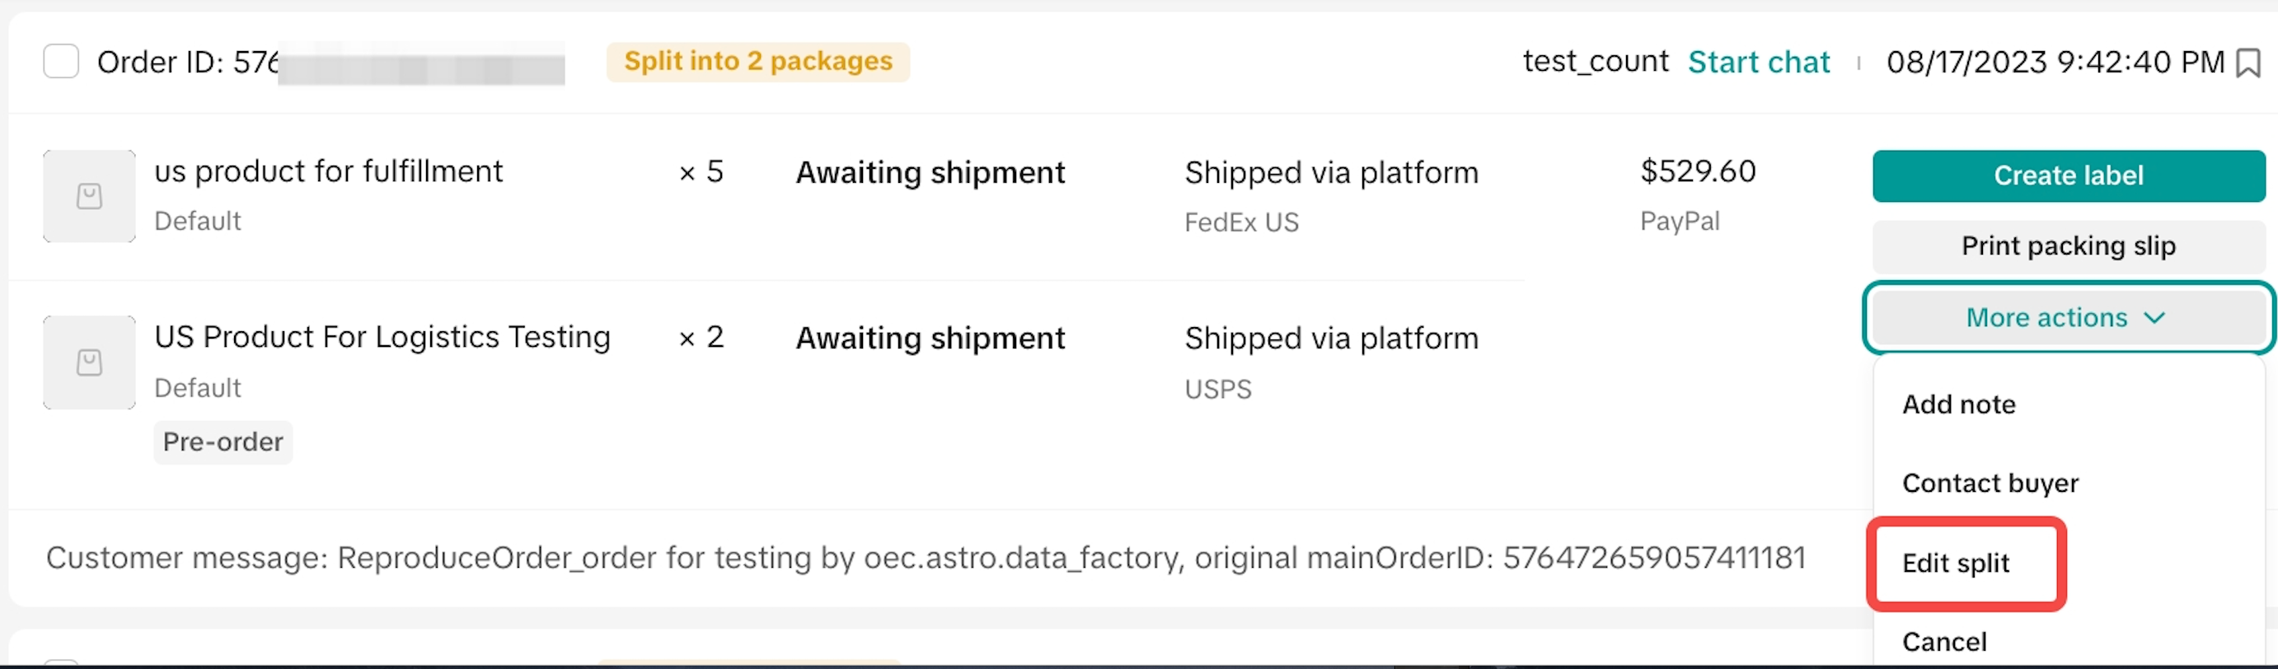Click the Pre-order tag
This screenshot has width=2278, height=669.
[223, 442]
